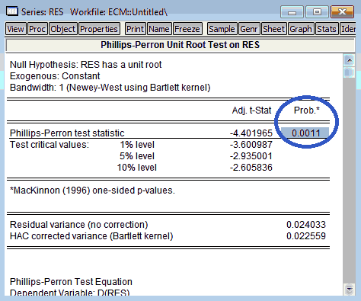The height and width of the screenshot is (301, 361).
Task: Click the 5% level label
Action: pyautogui.click(x=137, y=155)
